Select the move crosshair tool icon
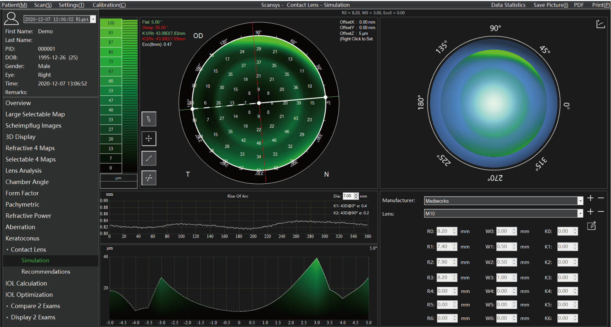Image resolution: width=611 pixels, height=327 pixels. [x=149, y=139]
